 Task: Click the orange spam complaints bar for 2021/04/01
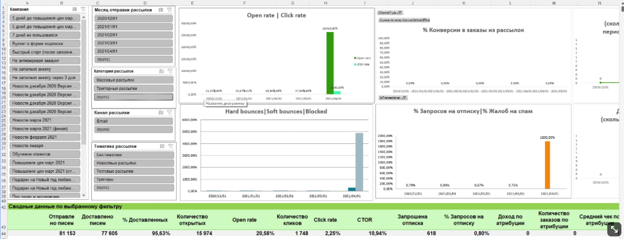(x=548, y=165)
